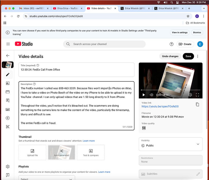209x180 pixels.
Task: Click the page vertical scrollbar
Action: pos(207,90)
